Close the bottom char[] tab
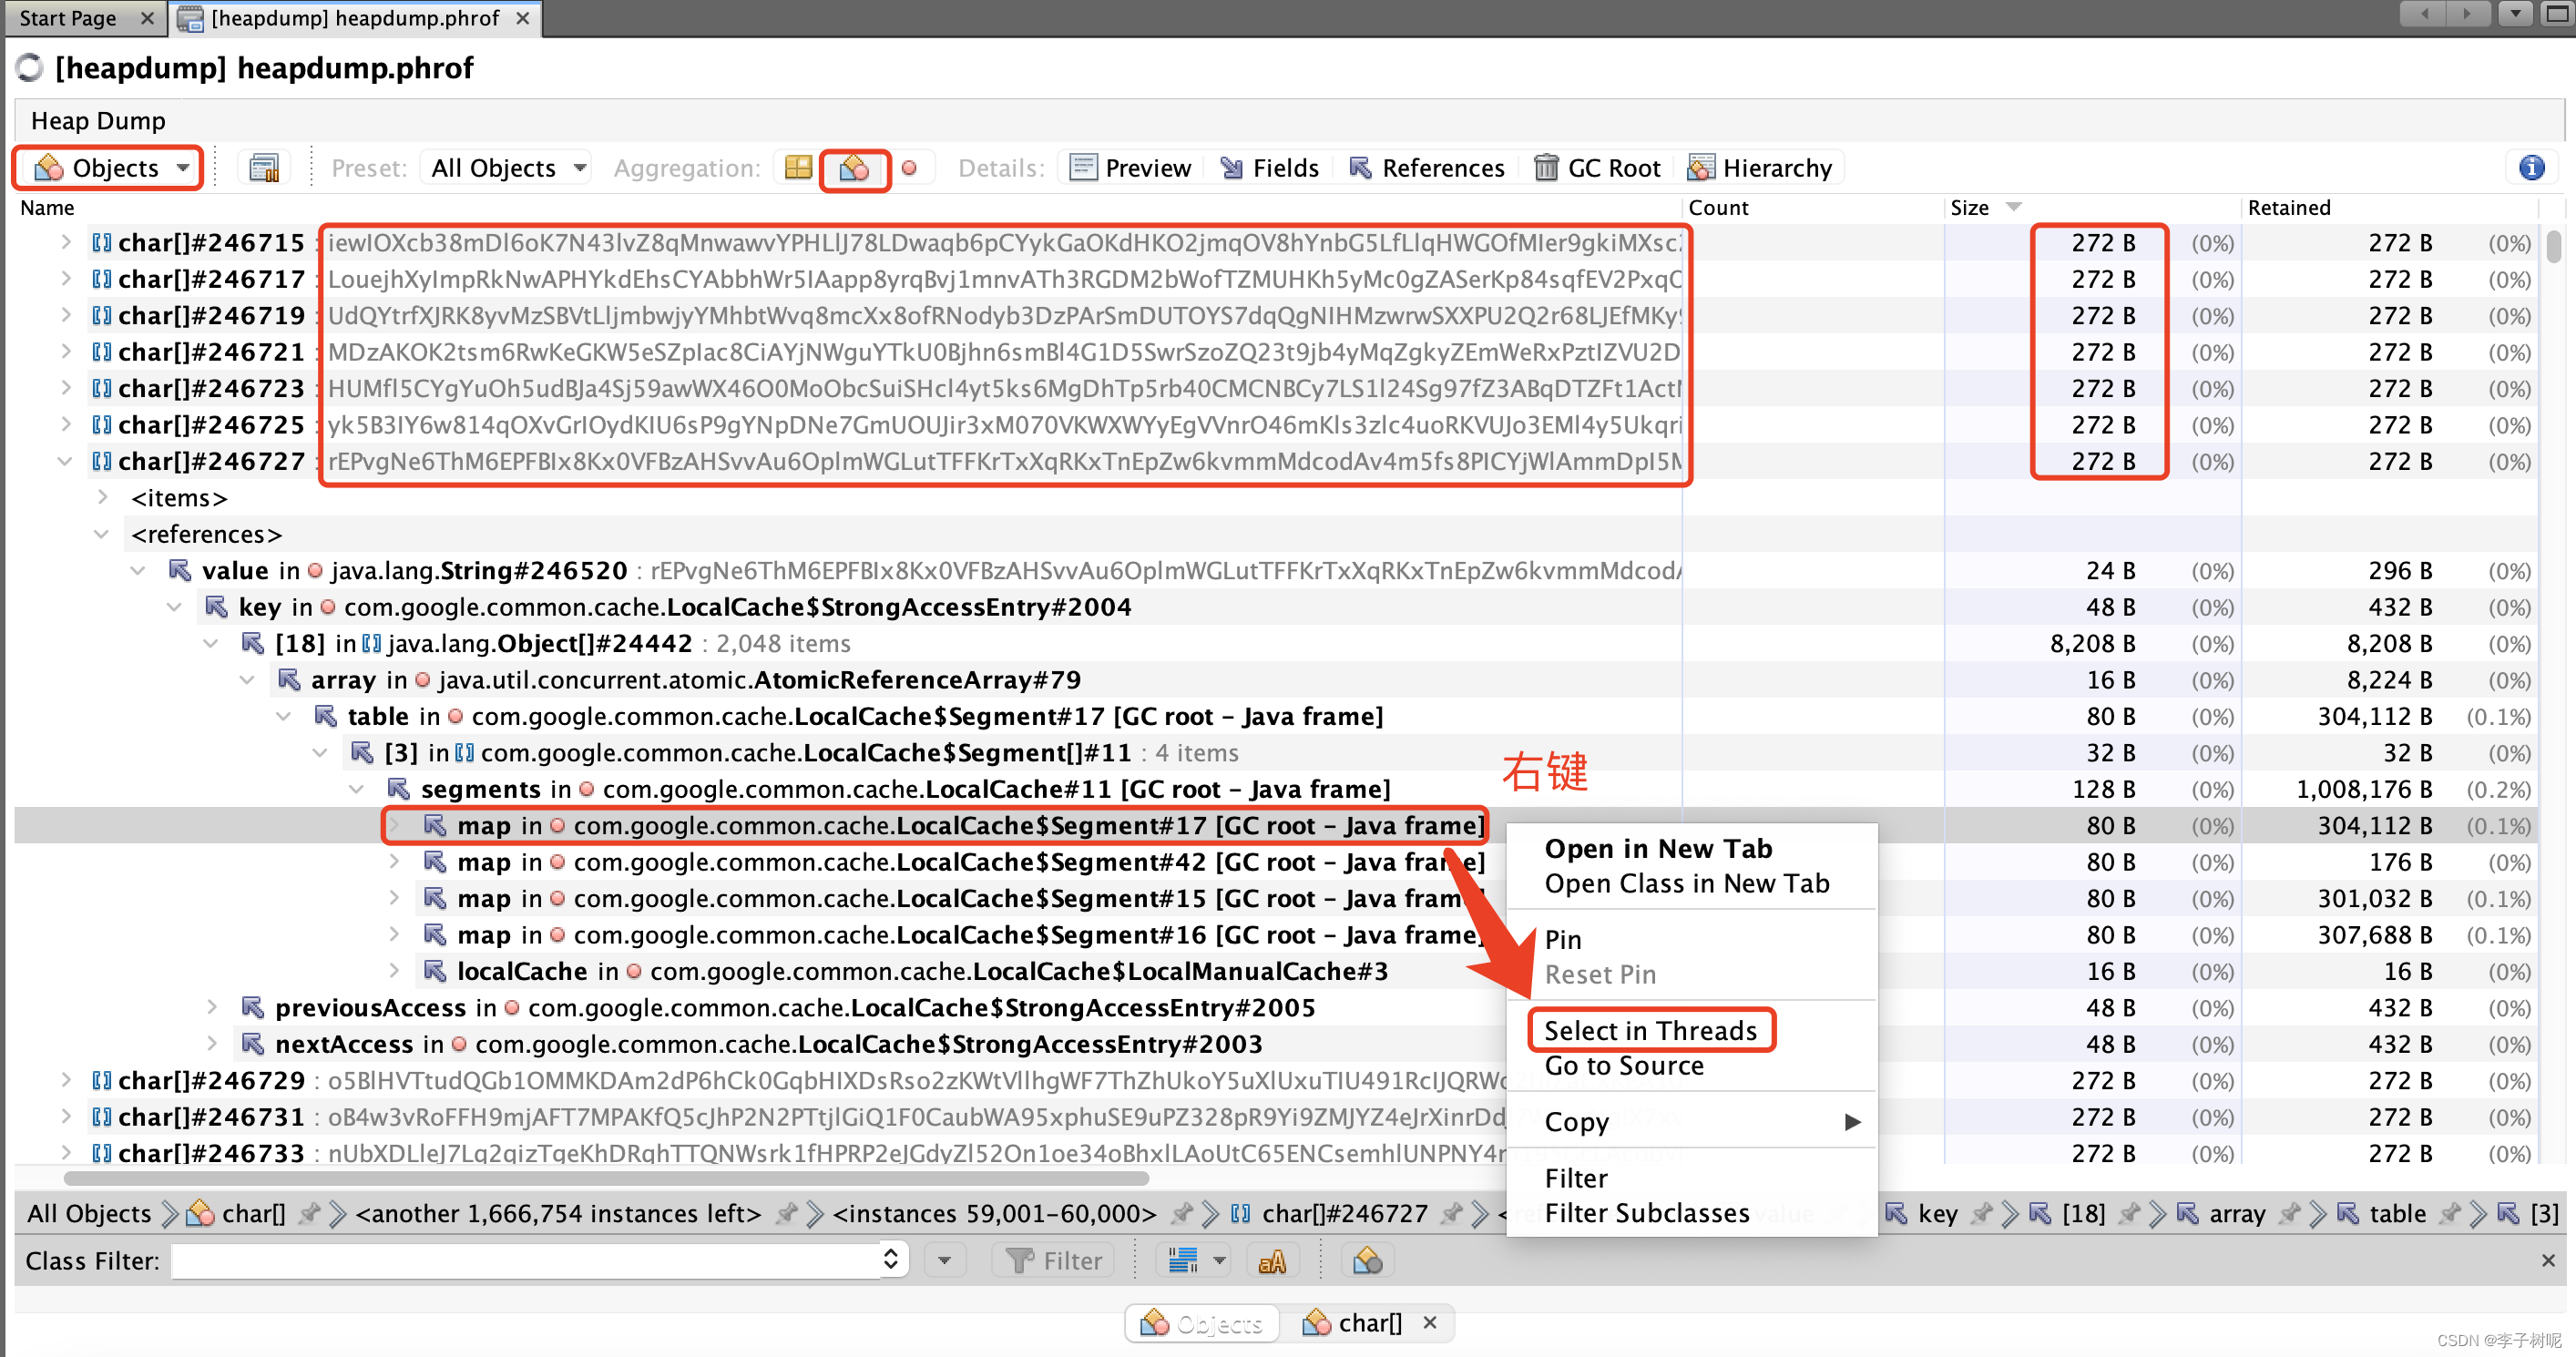2576x1357 pixels. click(1430, 1322)
